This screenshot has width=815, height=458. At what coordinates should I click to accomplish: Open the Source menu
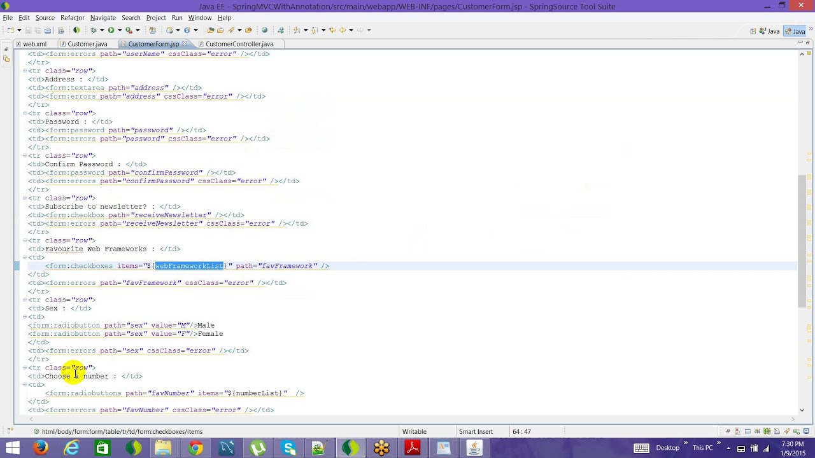[45, 18]
